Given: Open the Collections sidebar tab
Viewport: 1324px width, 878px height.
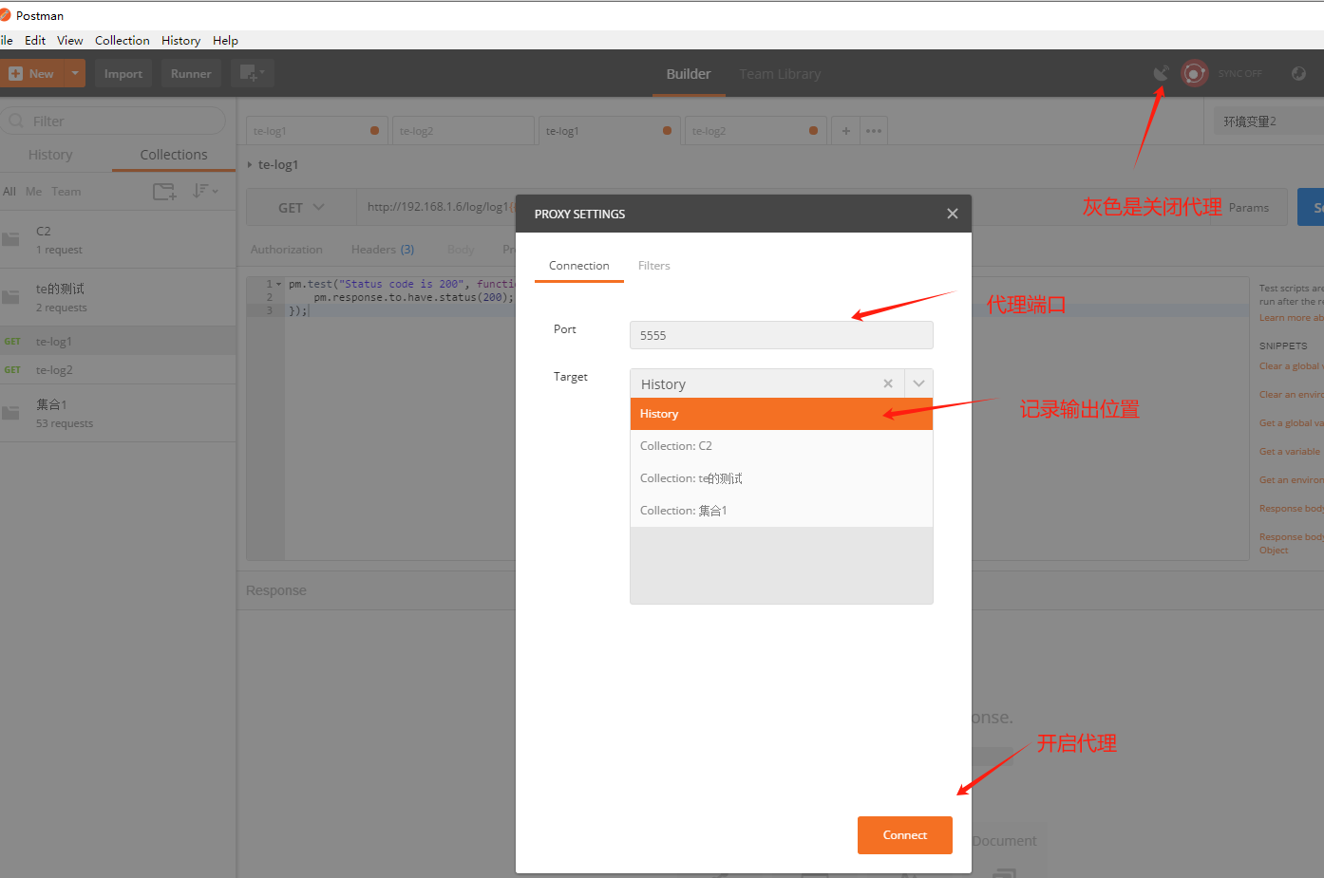Looking at the screenshot, I should click(174, 155).
